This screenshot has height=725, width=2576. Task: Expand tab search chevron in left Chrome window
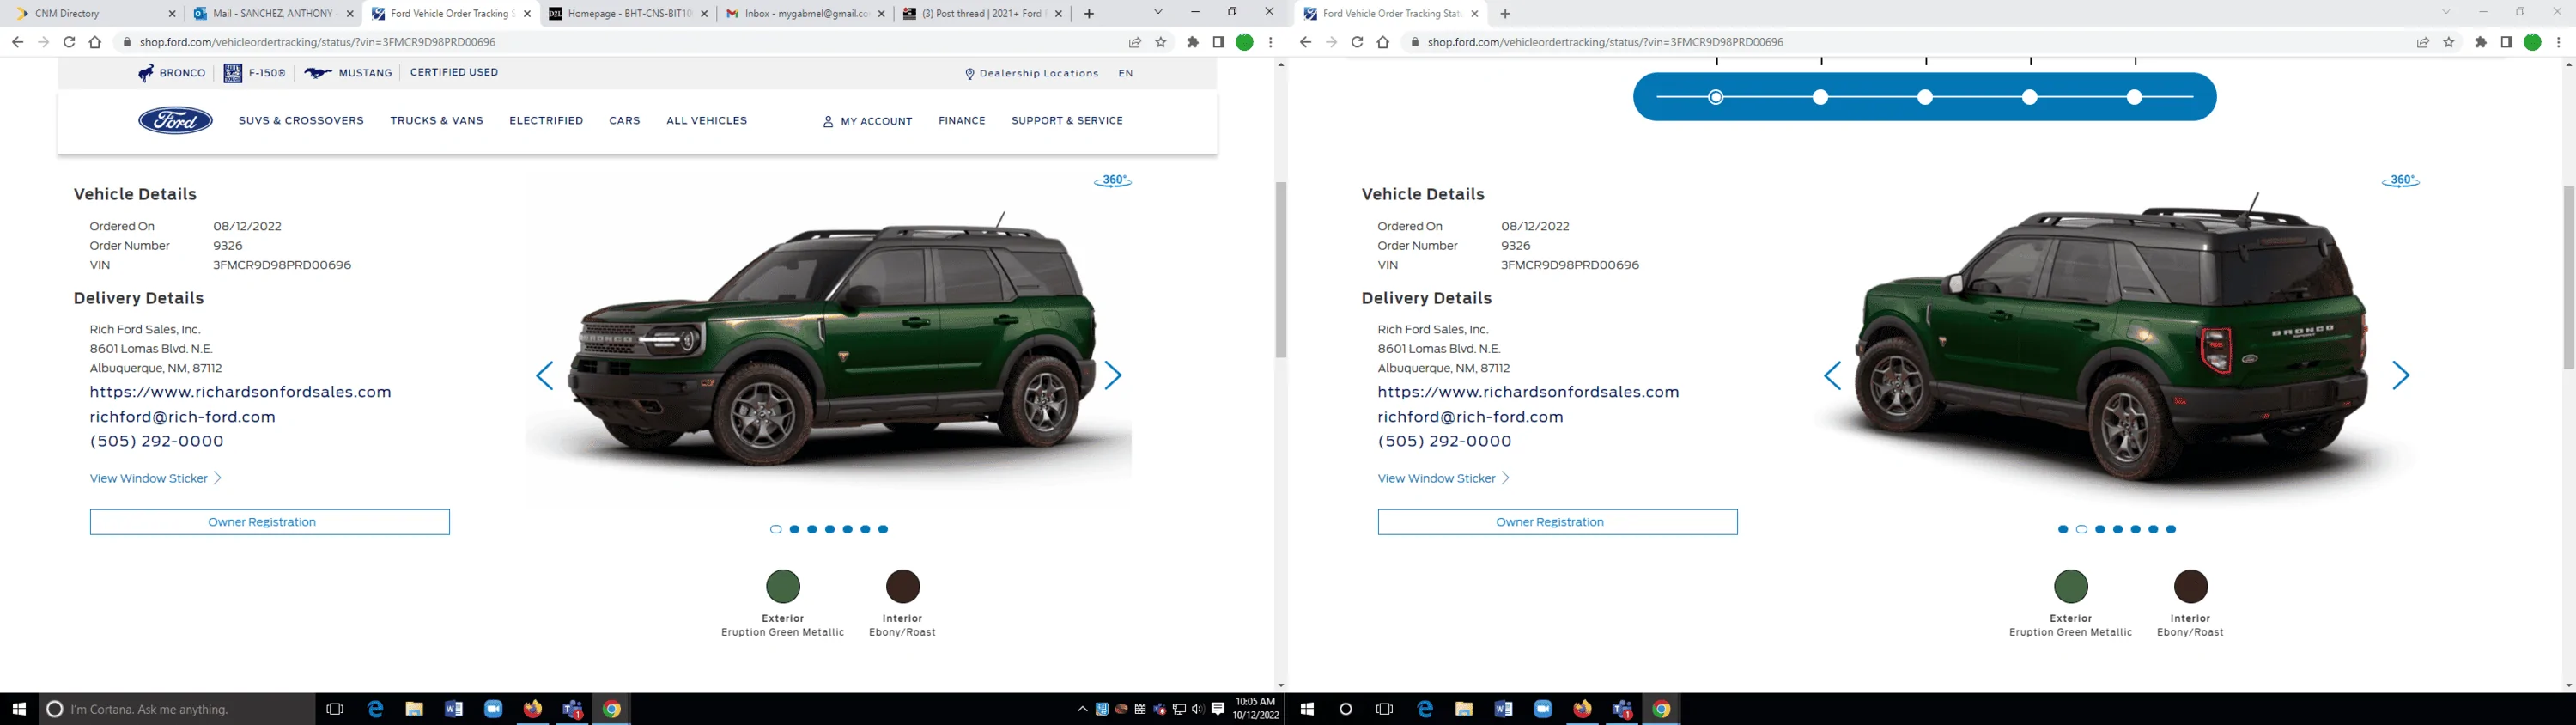coord(1158,12)
